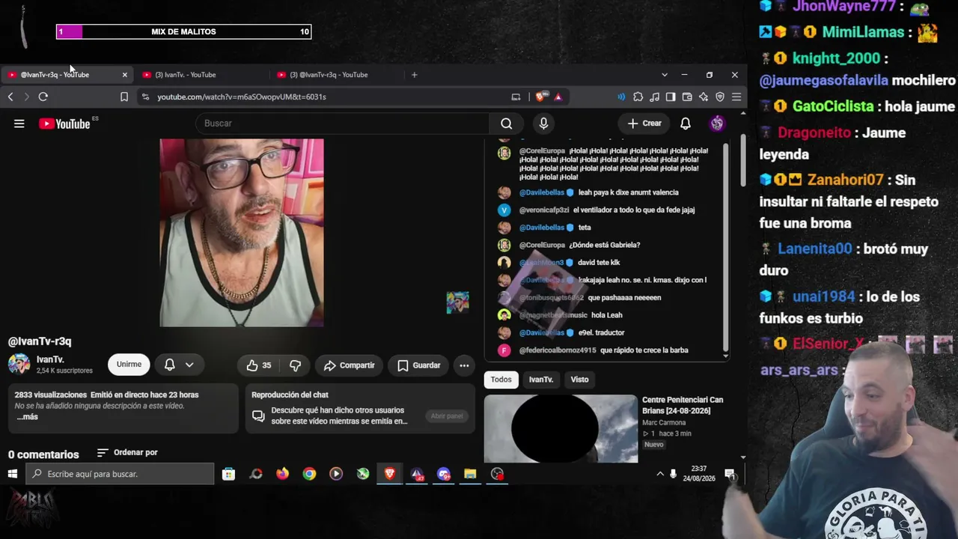The height and width of the screenshot is (539, 958).
Task: Go back with the browser back arrow
Action: click(x=10, y=97)
